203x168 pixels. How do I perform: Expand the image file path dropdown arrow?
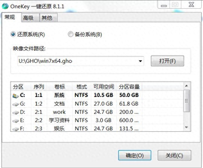(x=140, y=61)
